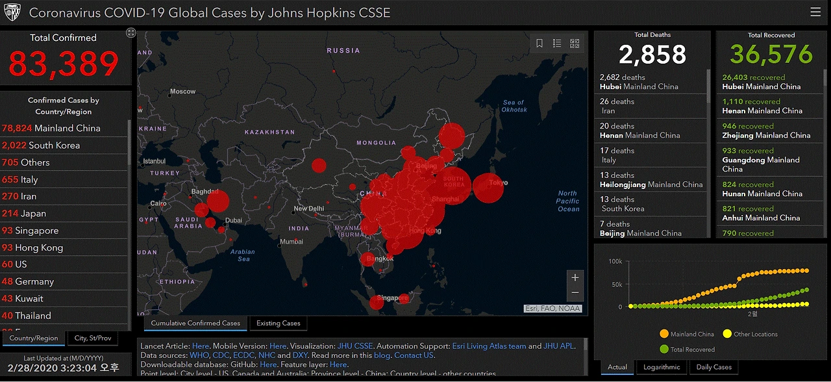Screen dimensions: 831x382
Task: Select the '43 Kuwait' row
Action: pyautogui.click(x=64, y=298)
